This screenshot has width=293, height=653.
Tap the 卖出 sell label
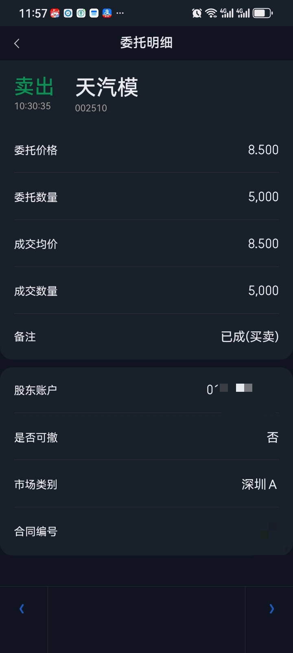[34, 87]
